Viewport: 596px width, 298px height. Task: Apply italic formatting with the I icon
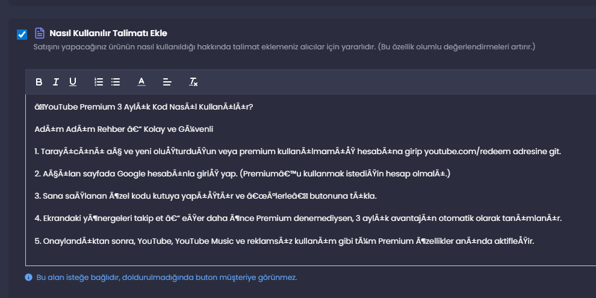click(x=55, y=82)
